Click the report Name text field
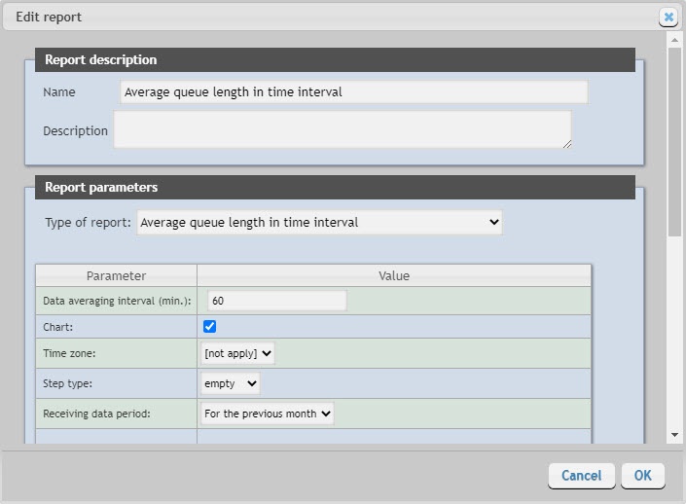686x504 pixels. tap(353, 92)
